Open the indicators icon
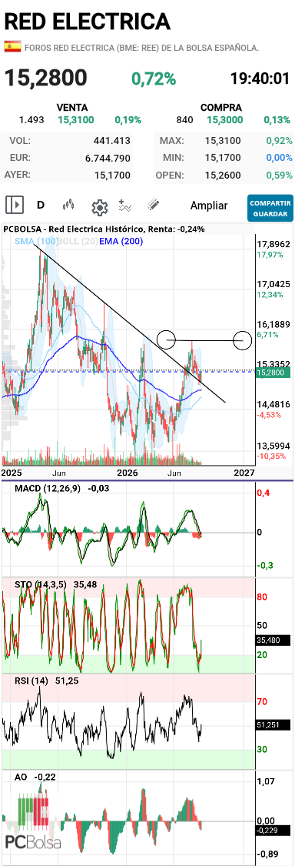The height and width of the screenshot is (866, 295). (125, 206)
